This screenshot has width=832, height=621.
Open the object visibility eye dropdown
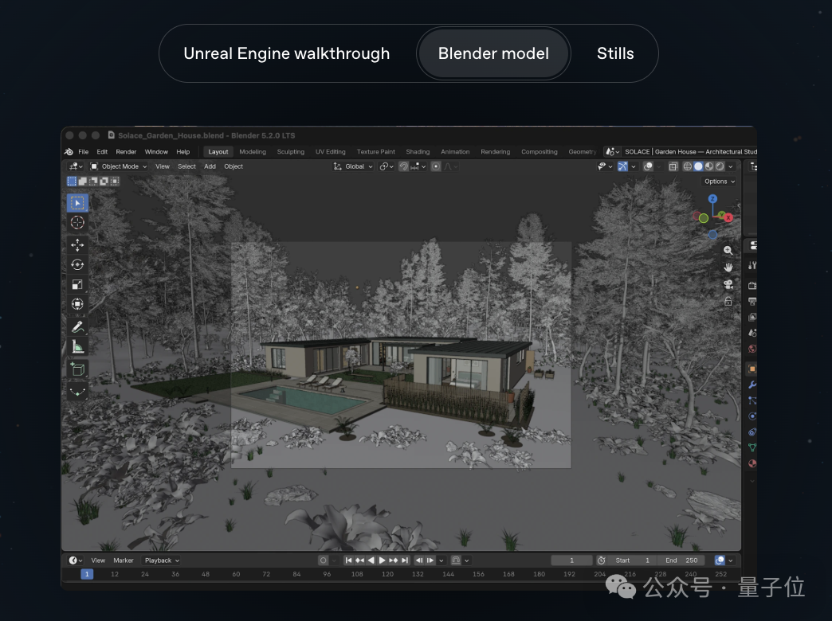(605, 166)
